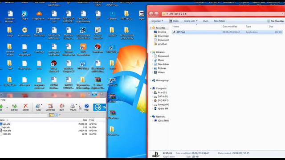Click File Shredder in the Explorer toolbar
The height and width of the screenshot is (160, 285).
[275, 21]
